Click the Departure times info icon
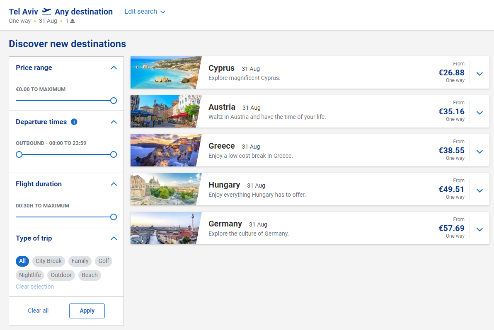The width and height of the screenshot is (494, 330). point(74,122)
